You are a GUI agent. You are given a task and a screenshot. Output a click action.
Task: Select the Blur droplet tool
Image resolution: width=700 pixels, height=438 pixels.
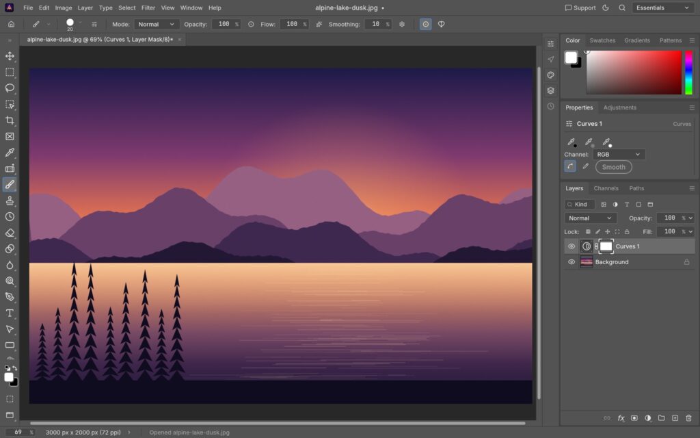point(10,265)
